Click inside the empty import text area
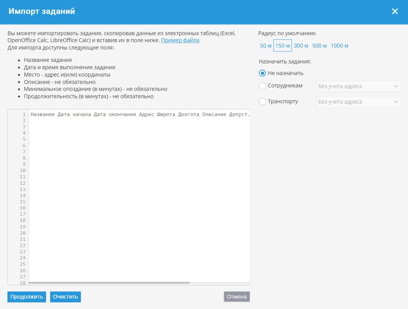 [139, 193]
